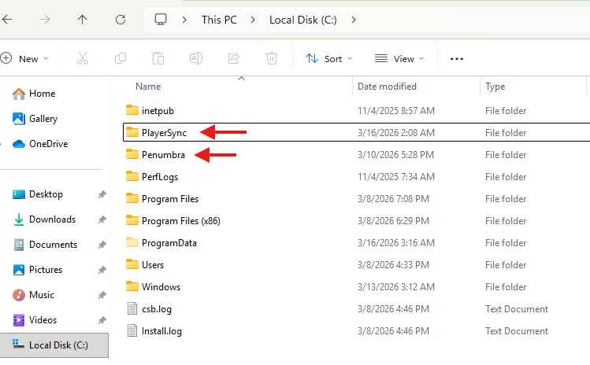Select the Penumbra folder

pyautogui.click(x=163, y=155)
